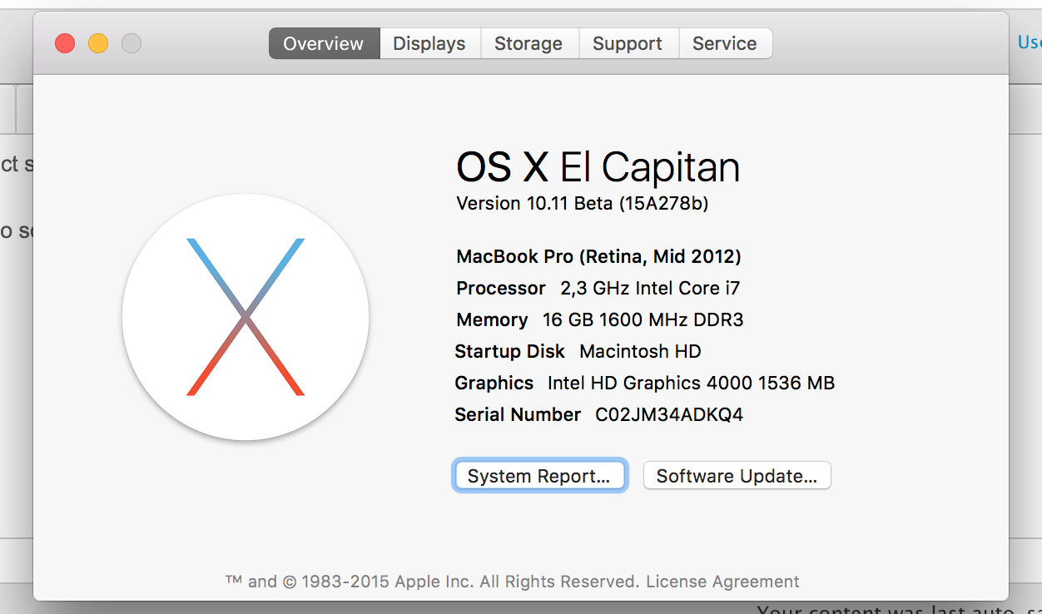Click the OS X El Capitan logo
The width and height of the screenshot is (1042, 614).
[x=246, y=317]
